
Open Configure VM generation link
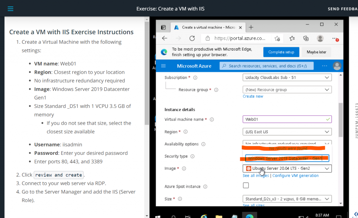pyautogui.click(x=295, y=176)
